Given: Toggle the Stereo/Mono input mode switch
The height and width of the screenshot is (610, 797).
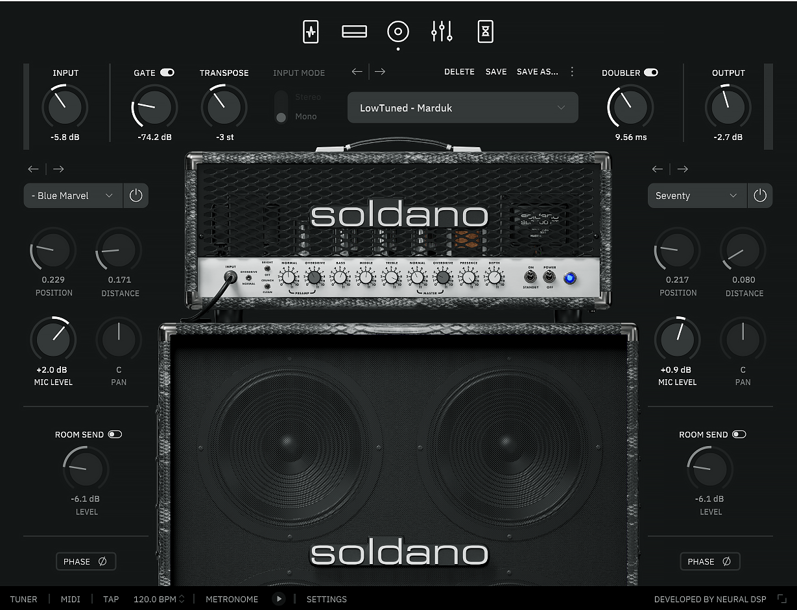Looking at the screenshot, I should [281, 107].
